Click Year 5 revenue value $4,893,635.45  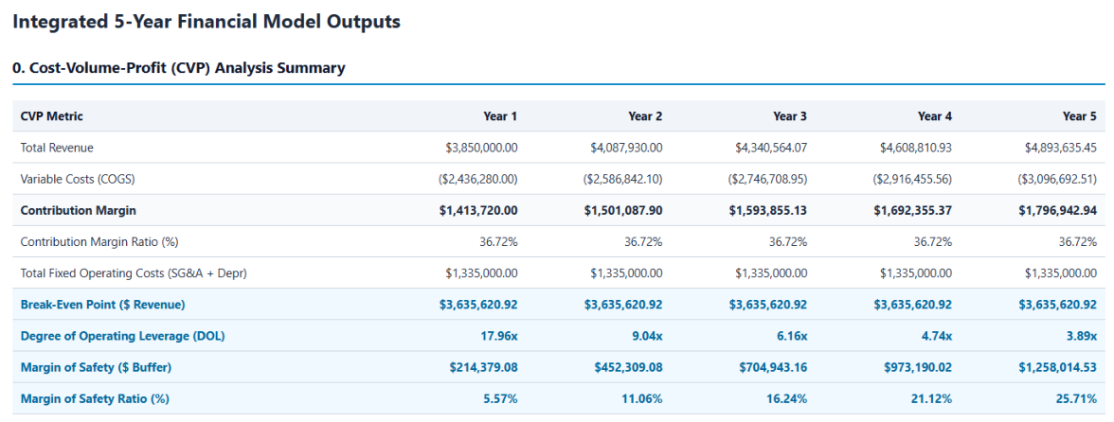click(x=1061, y=148)
